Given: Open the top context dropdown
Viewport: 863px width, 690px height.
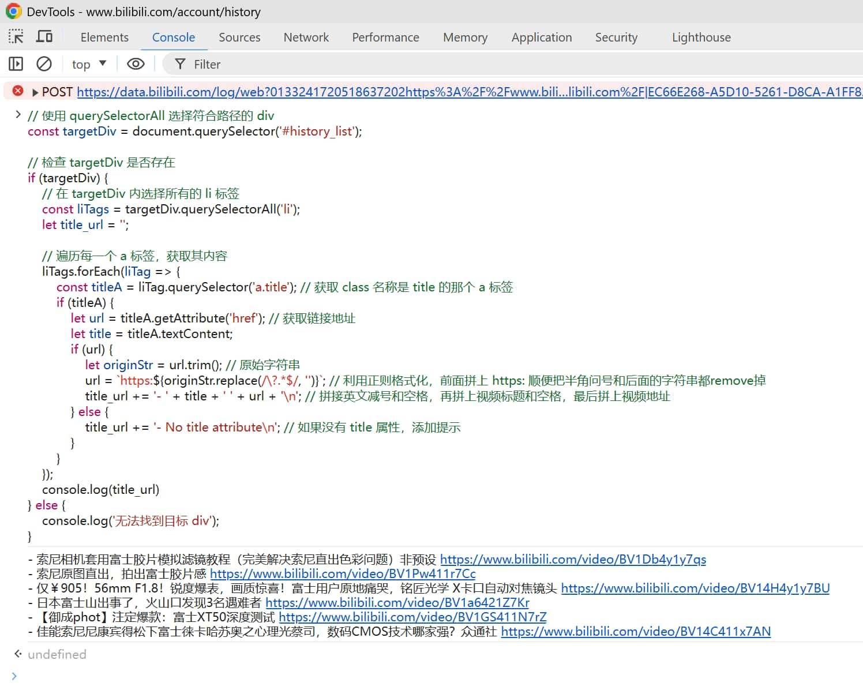Looking at the screenshot, I should [x=89, y=64].
